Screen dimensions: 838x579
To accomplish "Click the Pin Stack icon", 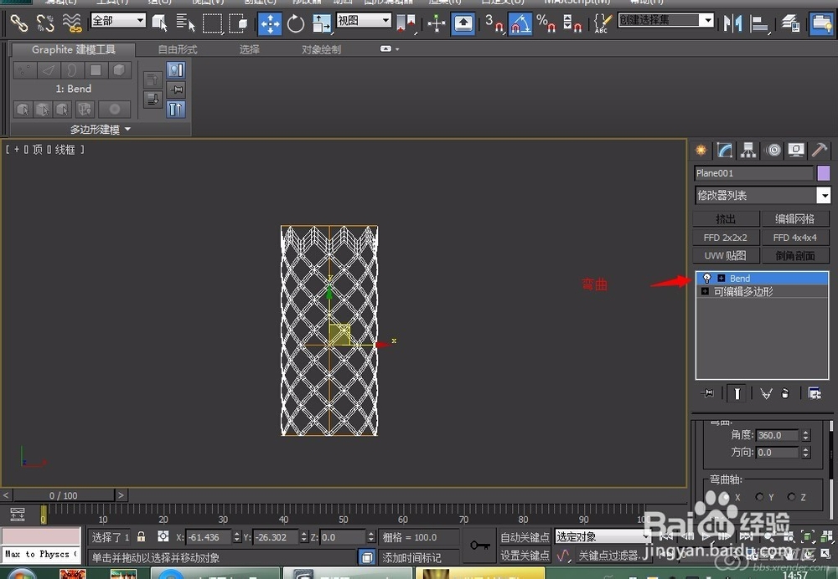I will [x=706, y=393].
